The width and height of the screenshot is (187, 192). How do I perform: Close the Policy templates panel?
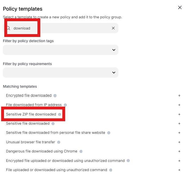tap(180, 7)
